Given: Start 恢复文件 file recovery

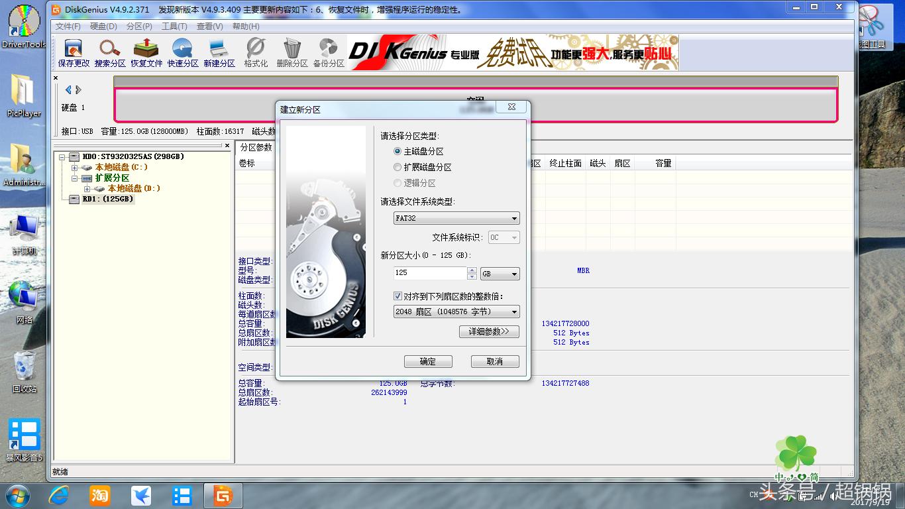Looking at the screenshot, I should 144,52.
